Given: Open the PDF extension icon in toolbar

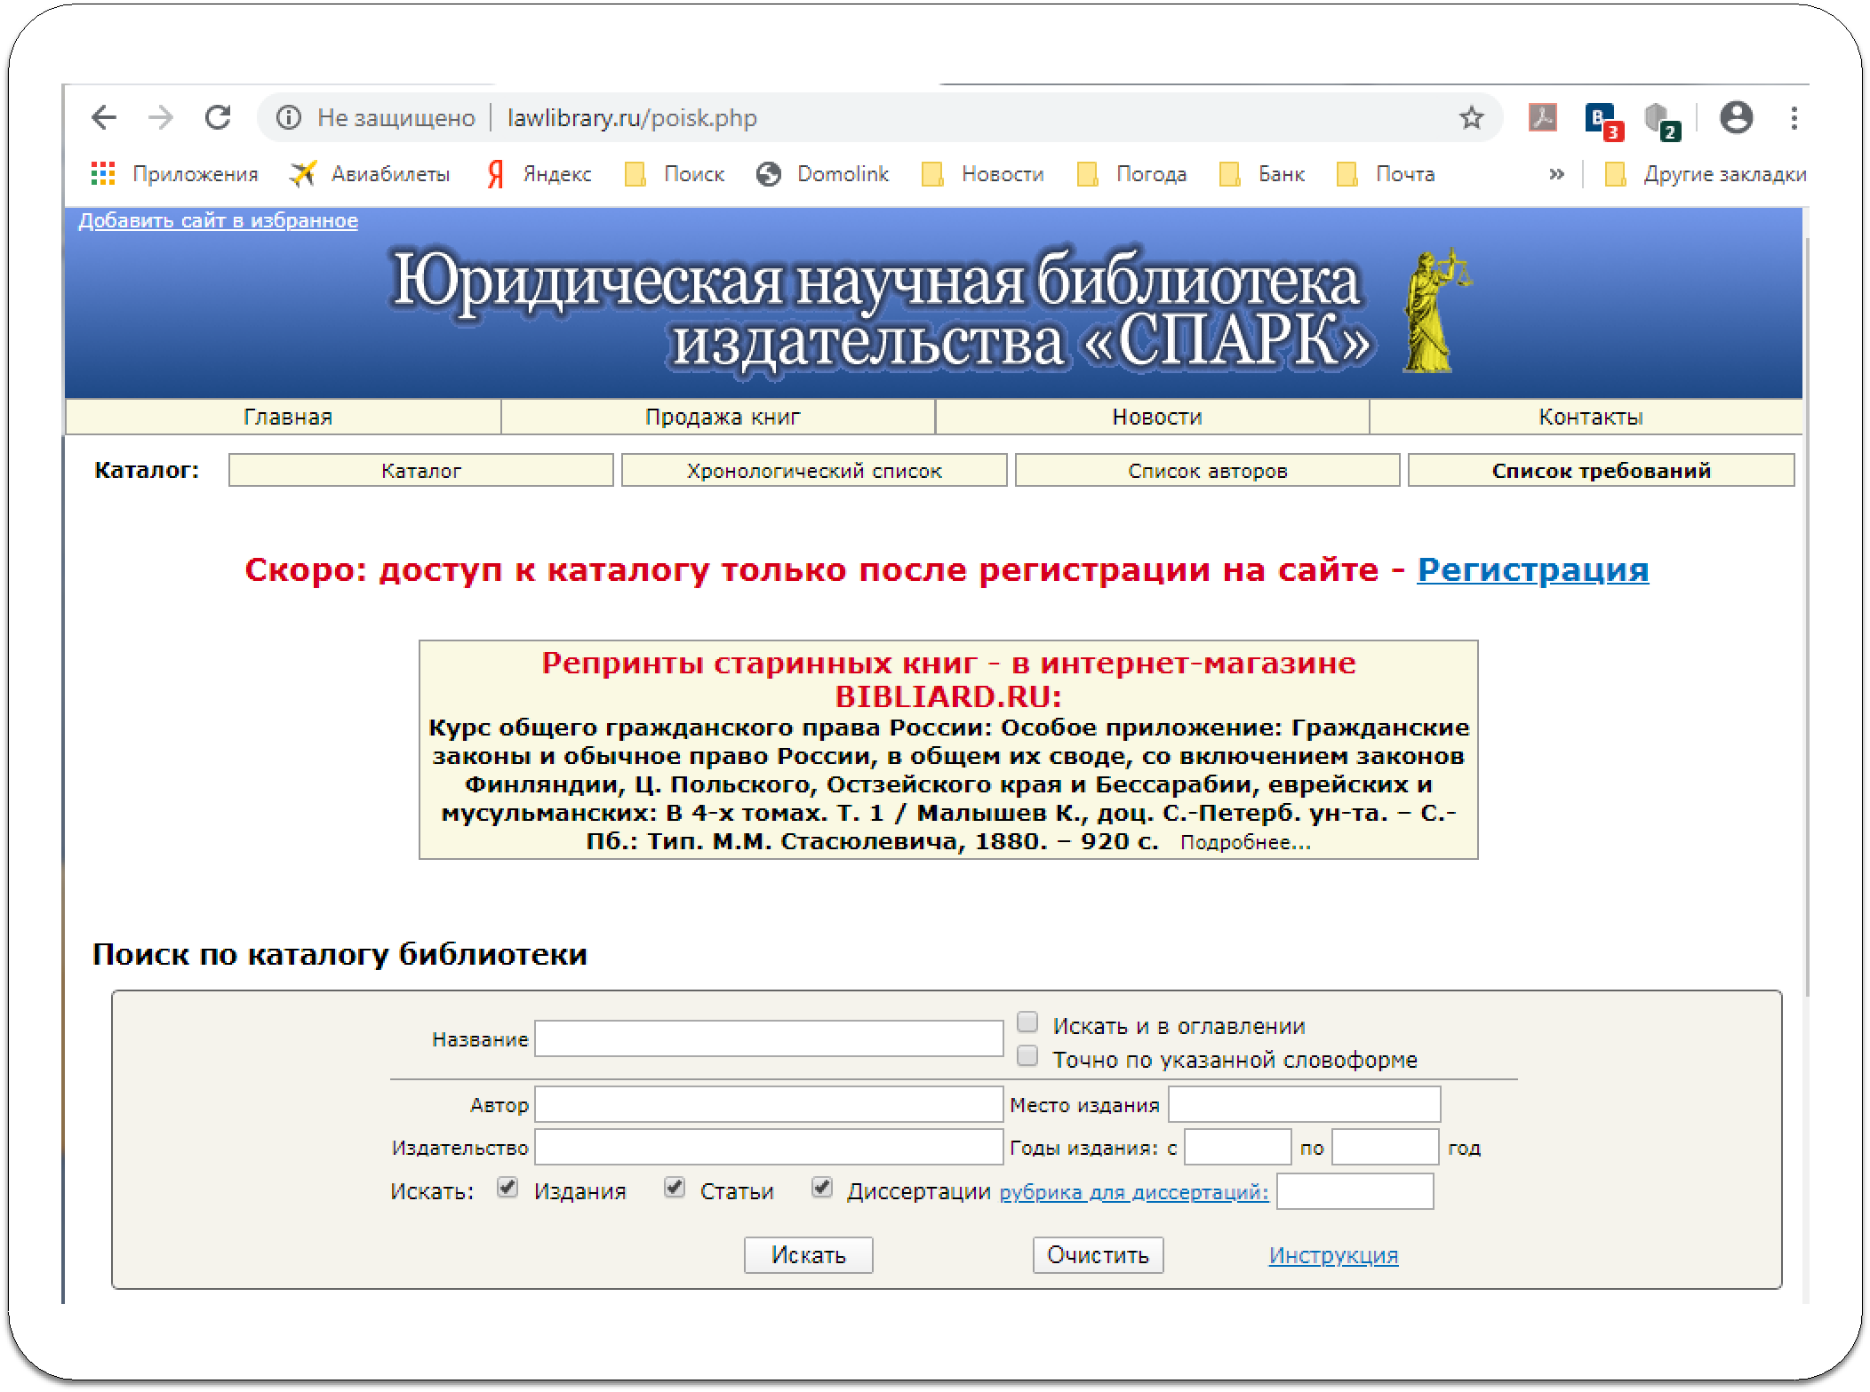Looking at the screenshot, I should tap(1542, 117).
